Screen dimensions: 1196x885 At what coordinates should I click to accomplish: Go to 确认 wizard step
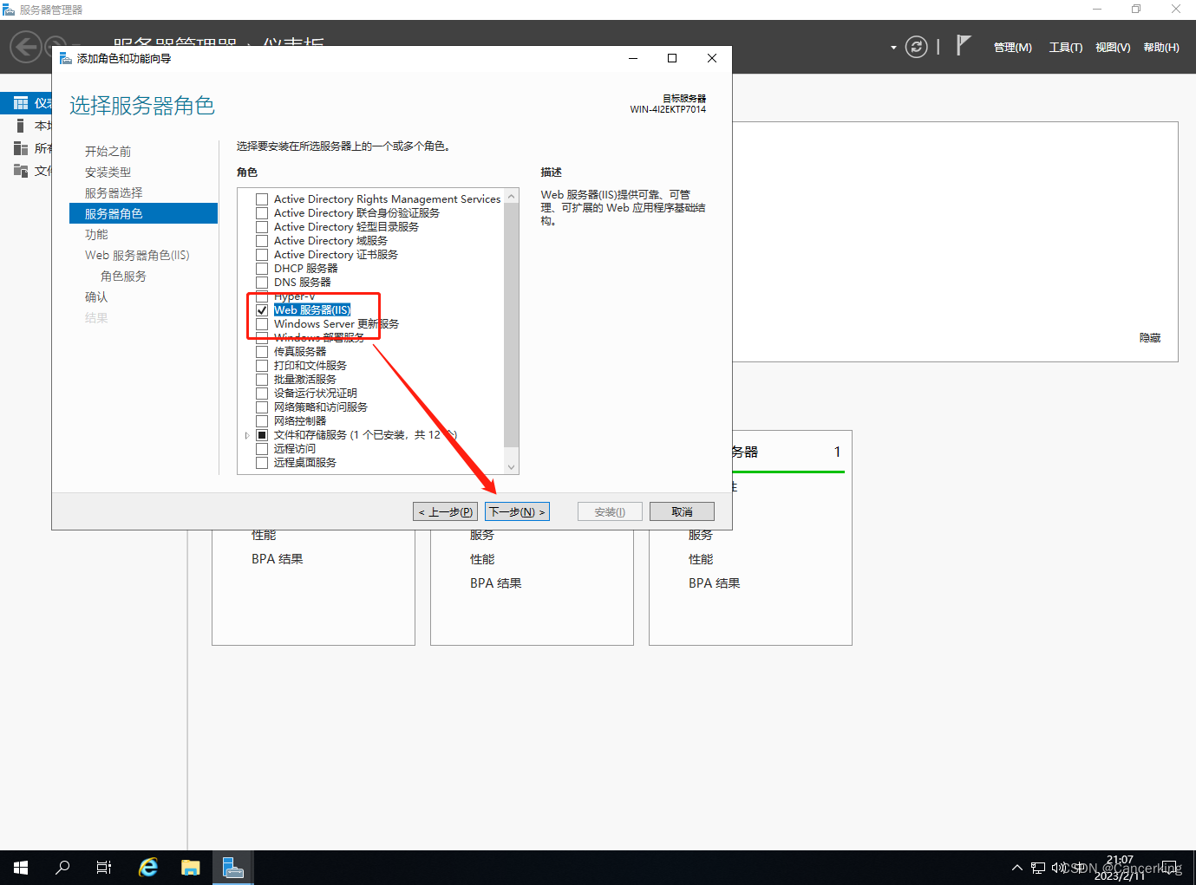click(x=96, y=297)
